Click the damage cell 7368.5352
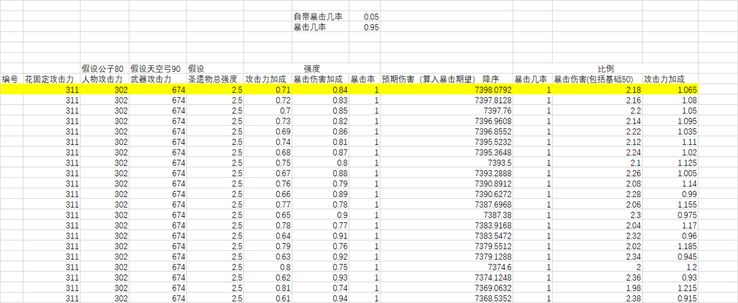The width and height of the screenshot is (738, 303). tap(446, 297)
